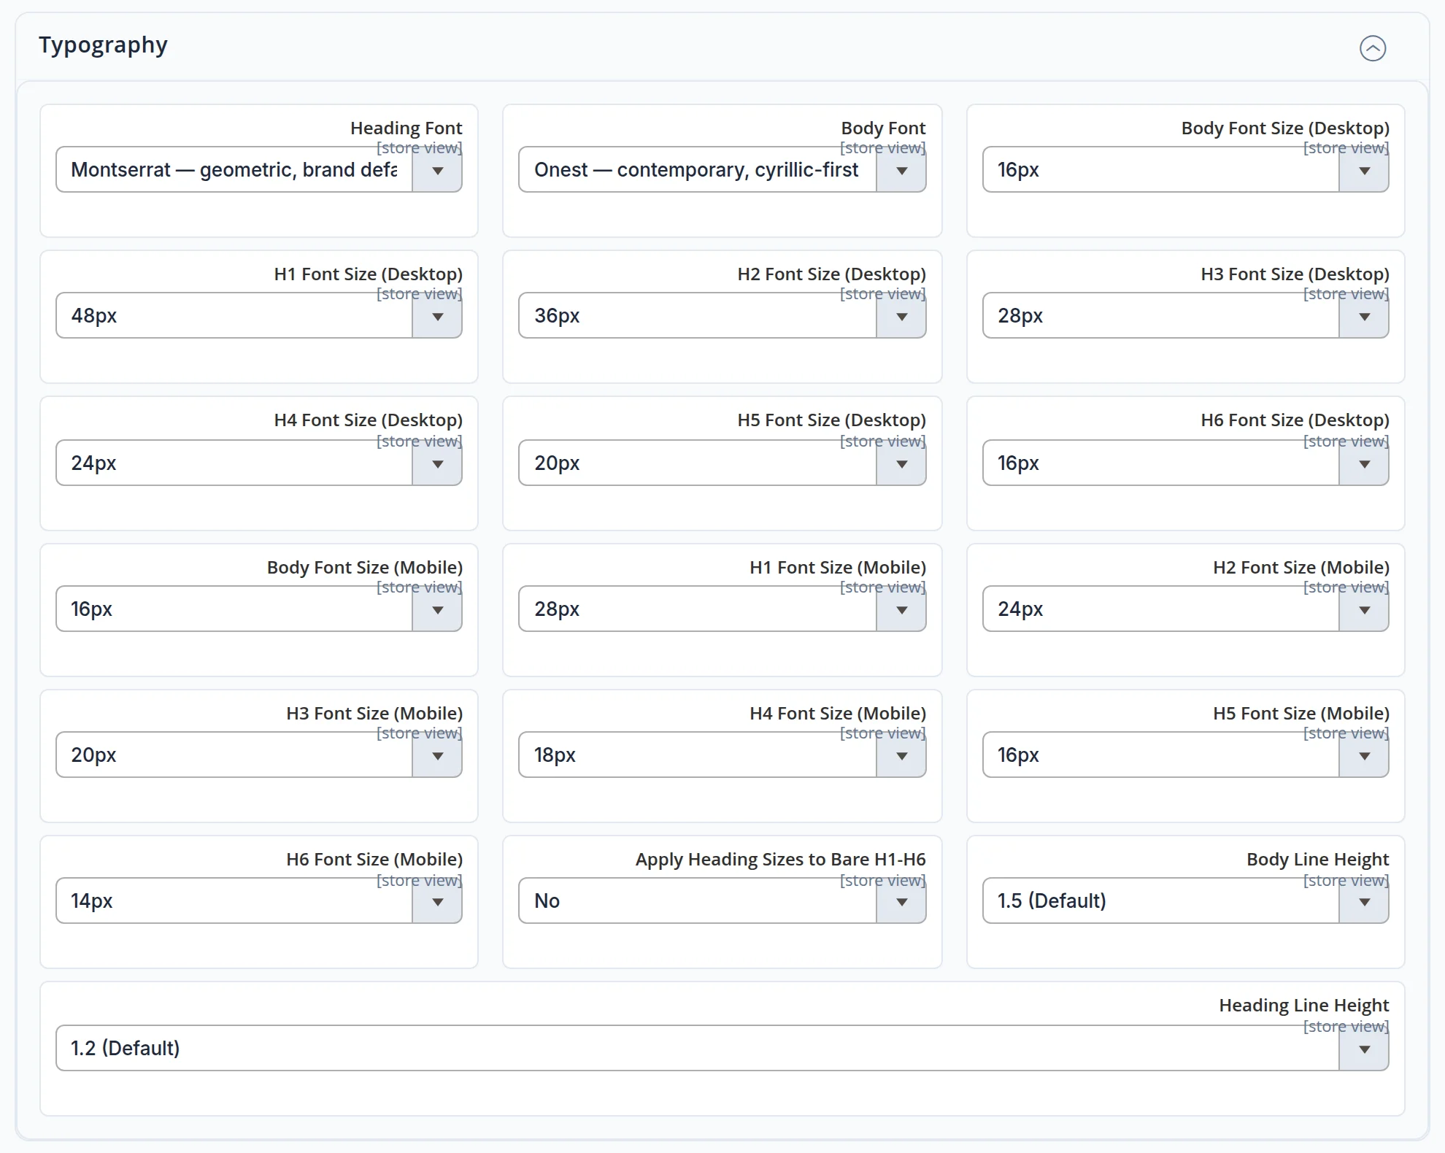This screenshot has height=1153, width=1445.
Task: Open the H1 Font Size (Desktop) dropdown
Action: click(x=259, y=316)
